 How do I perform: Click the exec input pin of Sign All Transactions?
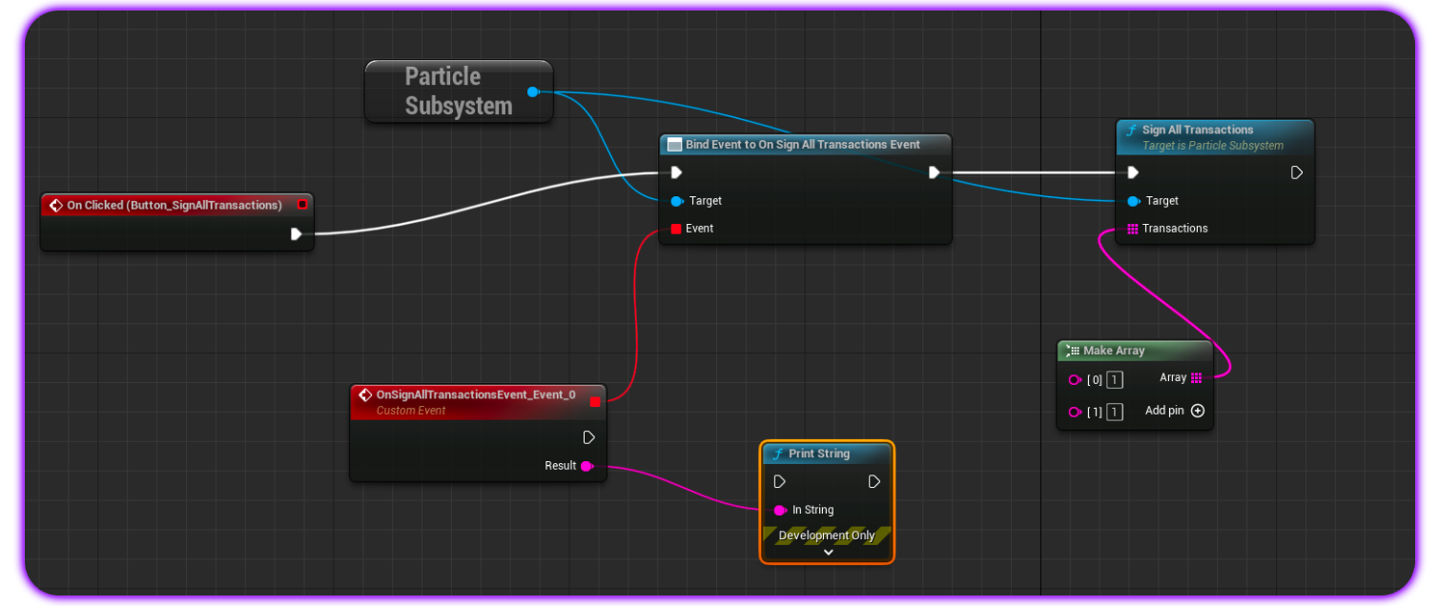point(1132,172)
